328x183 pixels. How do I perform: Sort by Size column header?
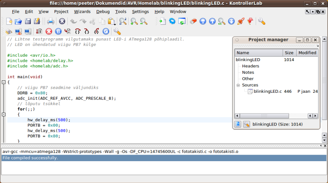pos(289,53)
